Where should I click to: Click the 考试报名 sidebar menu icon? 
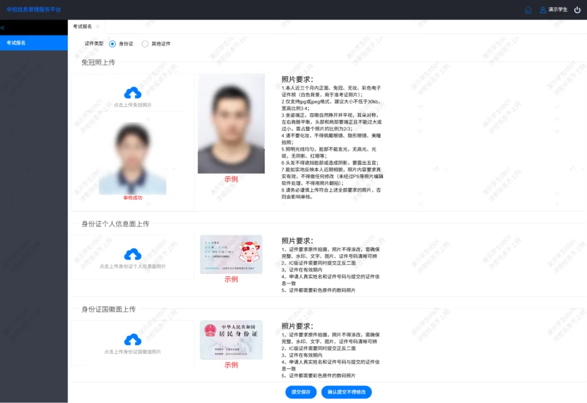(x=17, y=42)
